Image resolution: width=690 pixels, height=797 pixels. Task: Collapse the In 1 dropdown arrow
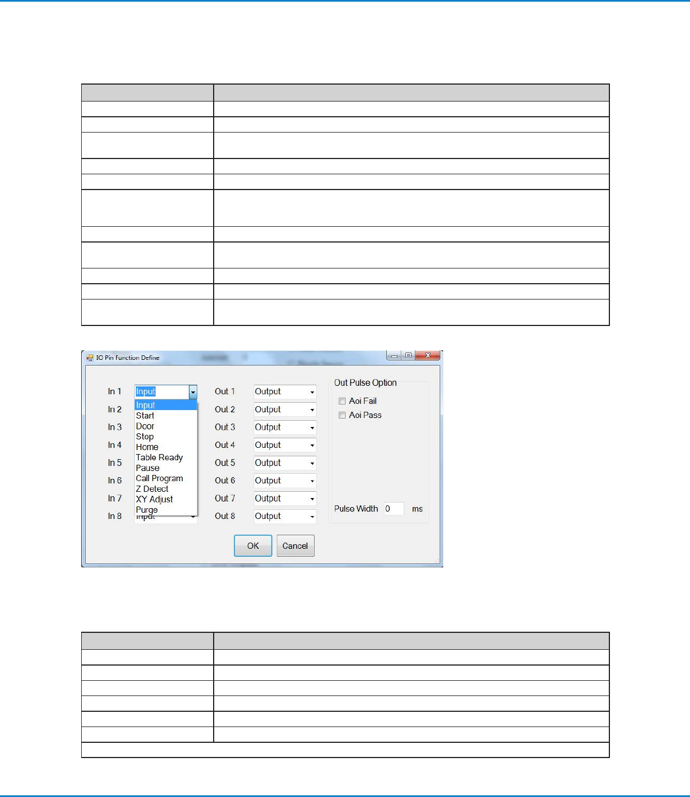click(193, 392)
